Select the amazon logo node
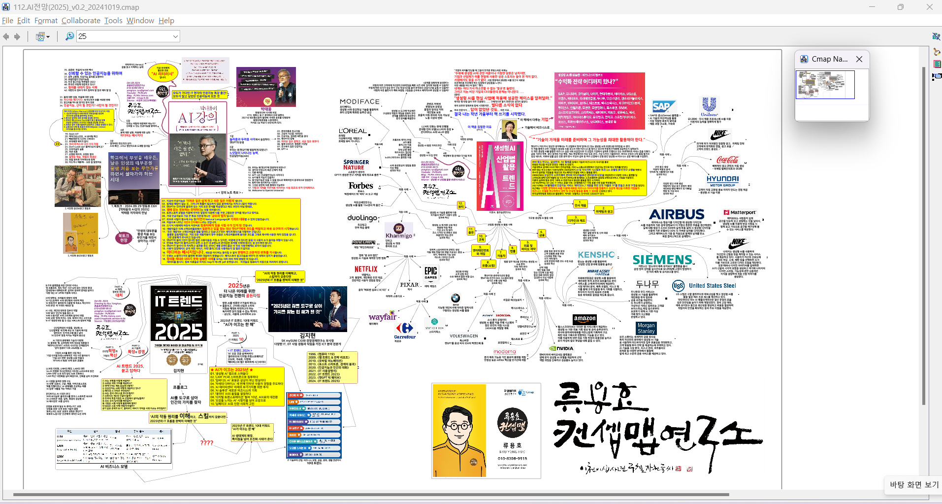The height and width of the screenshot is (504, 942). coord(585,319)
